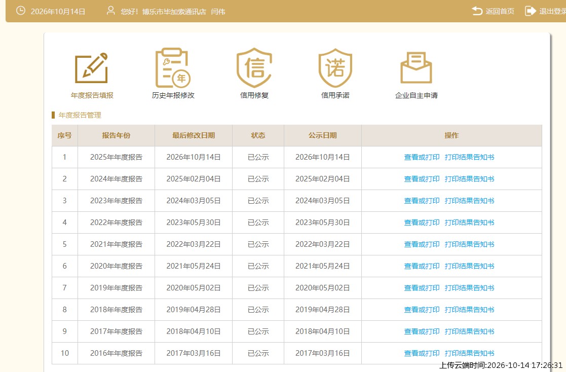Click the 信用修复 menu label
Image resolution: width=566 pixels, height=372 pixels.
(x=254, y=95)
